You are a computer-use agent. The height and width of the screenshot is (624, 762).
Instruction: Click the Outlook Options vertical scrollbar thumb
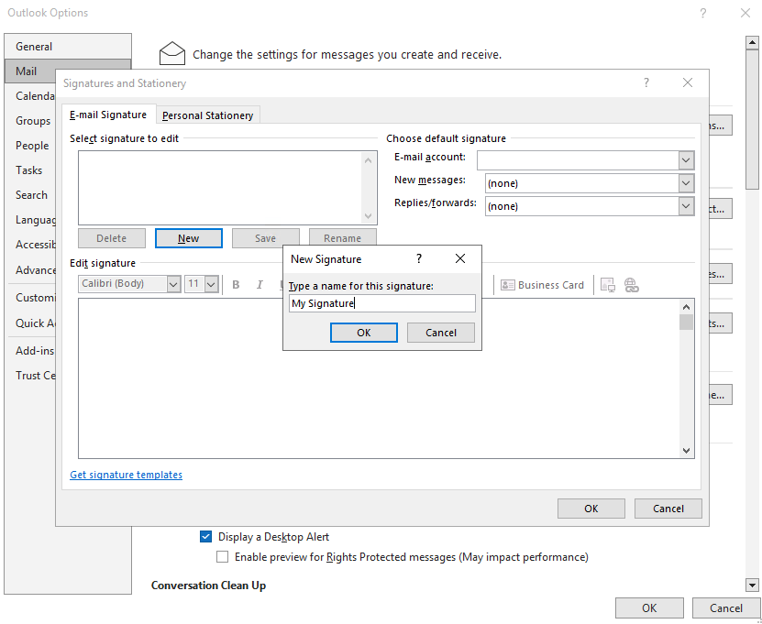click(752, 118)
